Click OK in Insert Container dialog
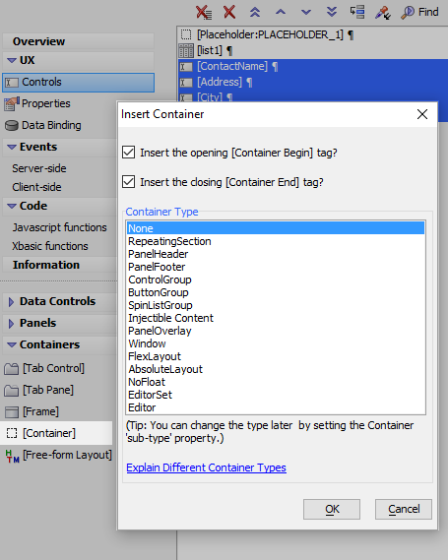Screen dimensions: 448x560 (332, 509)
